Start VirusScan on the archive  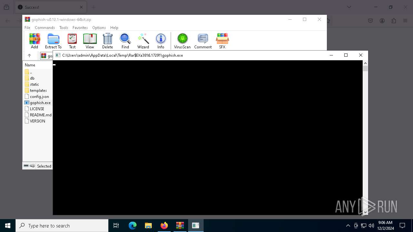[x=182, y=41]
